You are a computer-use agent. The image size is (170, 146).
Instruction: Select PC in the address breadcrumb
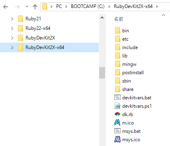59,6
